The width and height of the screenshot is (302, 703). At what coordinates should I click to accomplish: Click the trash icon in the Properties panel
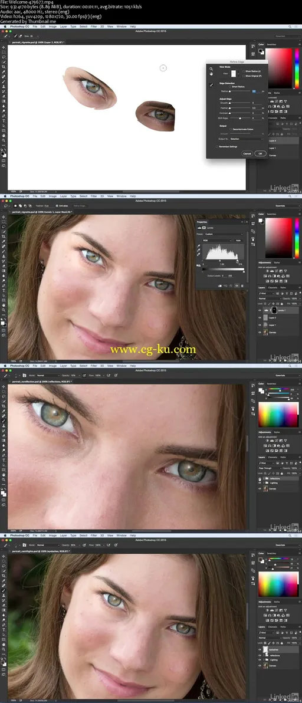pos(242,286)
